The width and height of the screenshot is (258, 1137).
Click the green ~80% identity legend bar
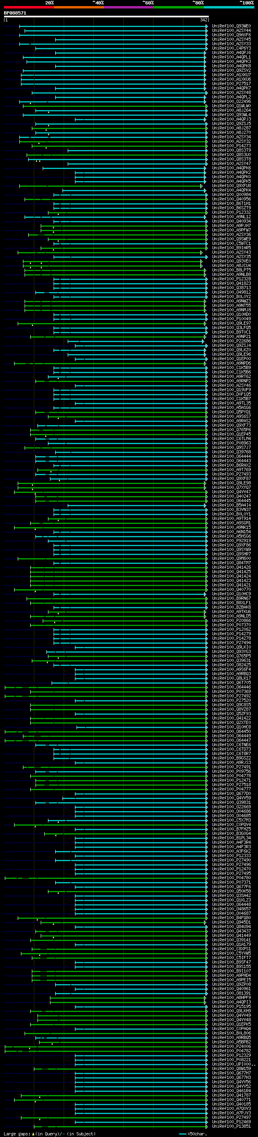coord(179,7)
